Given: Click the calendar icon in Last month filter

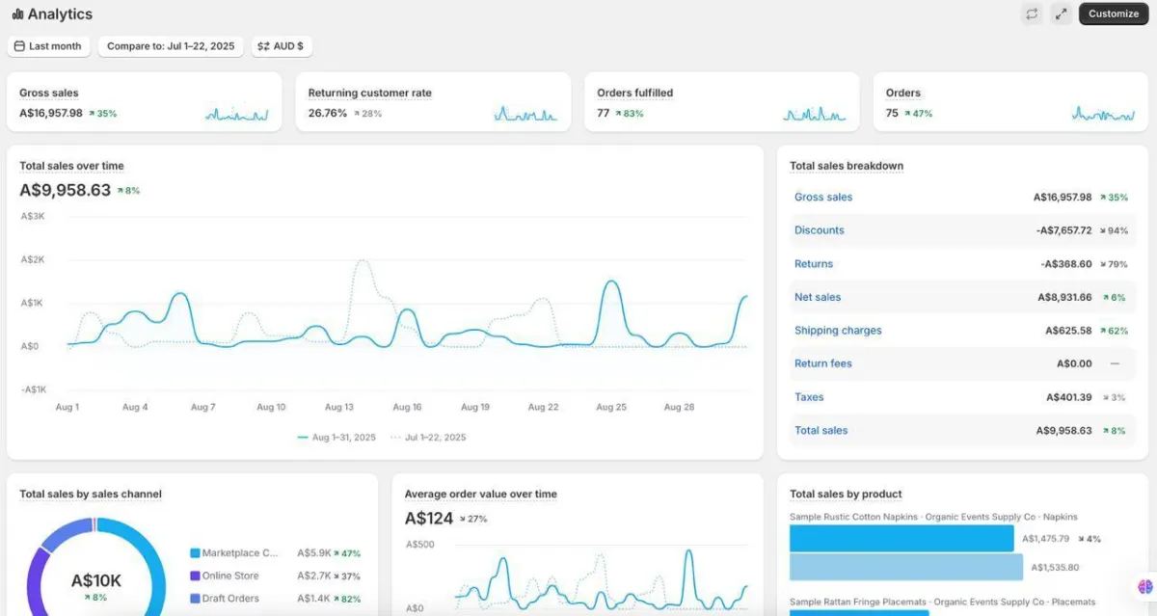Looking at the screenshot, I should [19, 46].
